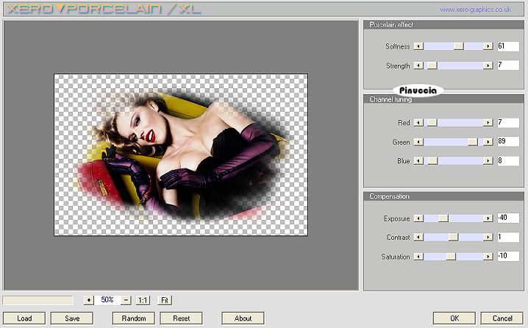Zoom out with the minus button
The image size is (528, 328).
click(126, 300)
